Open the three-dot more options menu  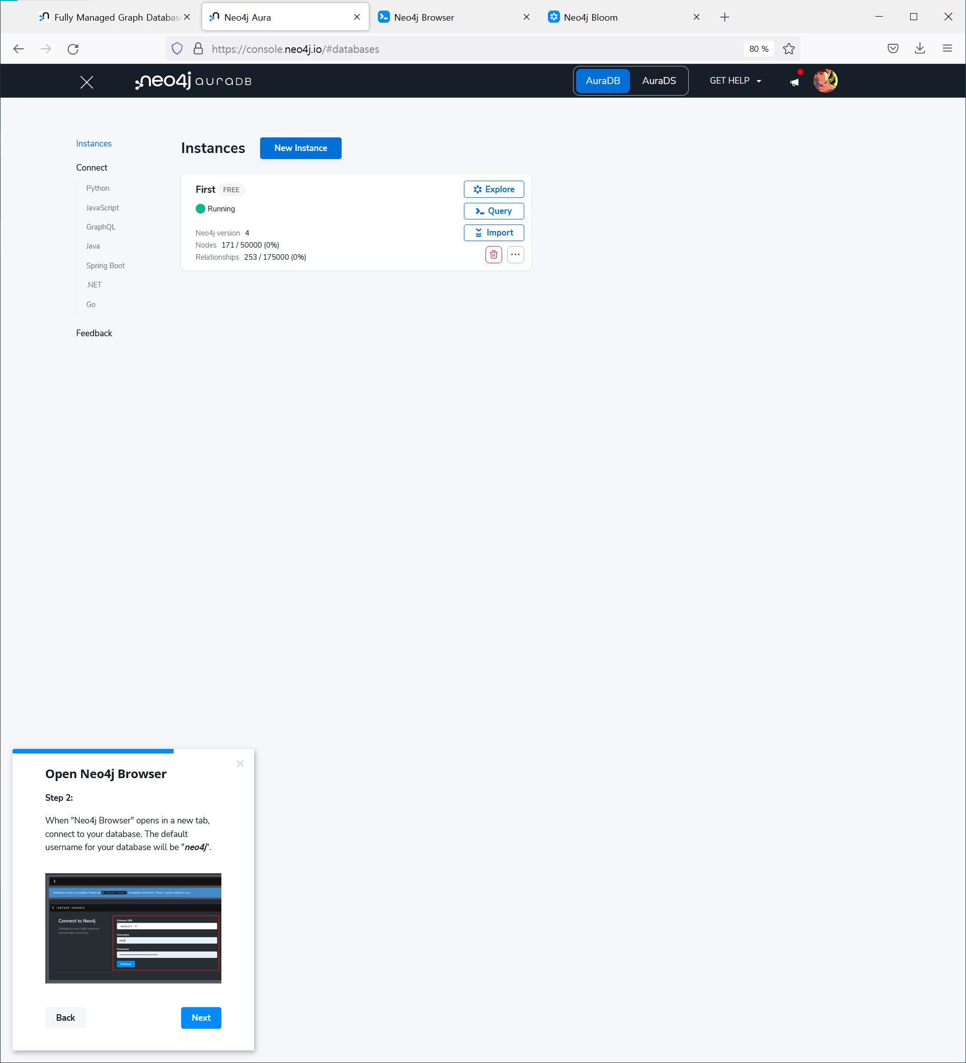click(x=515, y=255)
